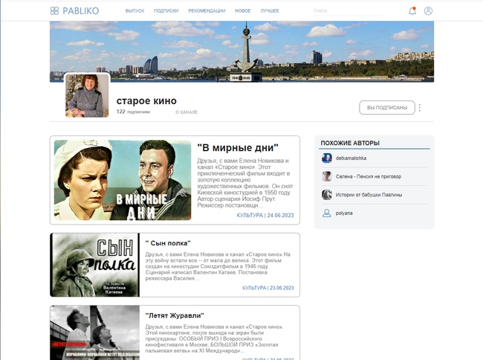The height and width of the screenshot is (360, 483).
Task: Open the Сын полка poster thumbnail
Action: pos(95,265)
